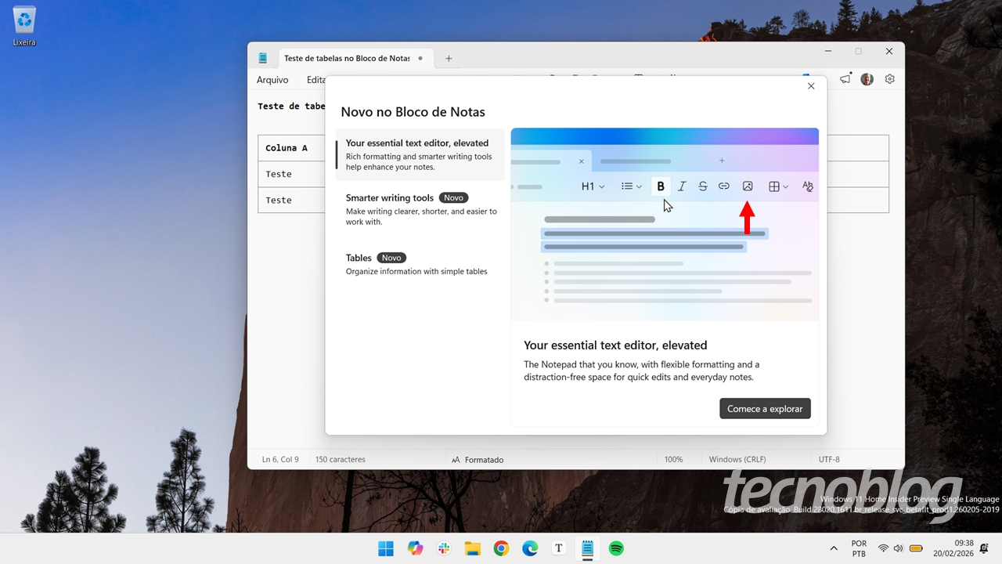Click the unsaved dot on the document tab

tap(420, 59)
